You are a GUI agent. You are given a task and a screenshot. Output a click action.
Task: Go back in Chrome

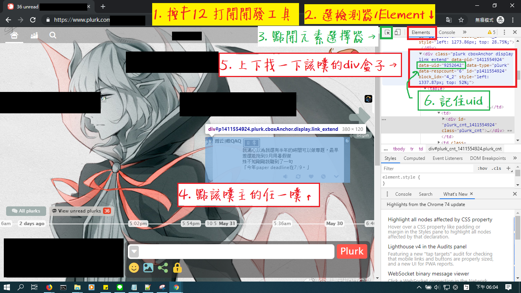coord(8,20)
